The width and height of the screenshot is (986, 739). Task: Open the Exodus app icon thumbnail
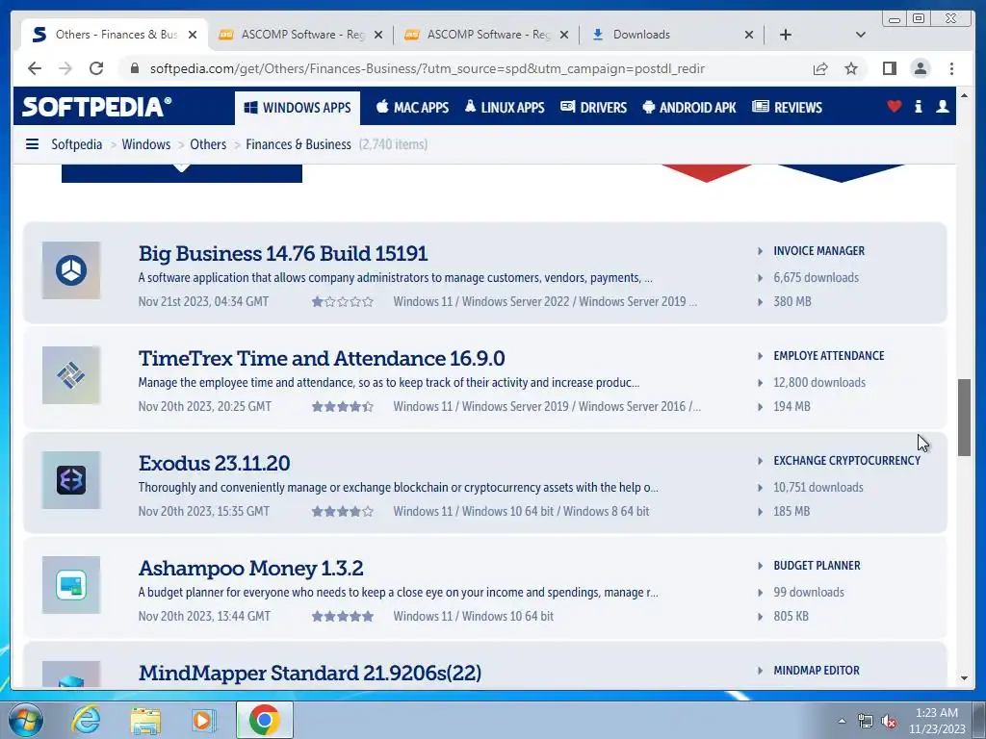[71, 480]
